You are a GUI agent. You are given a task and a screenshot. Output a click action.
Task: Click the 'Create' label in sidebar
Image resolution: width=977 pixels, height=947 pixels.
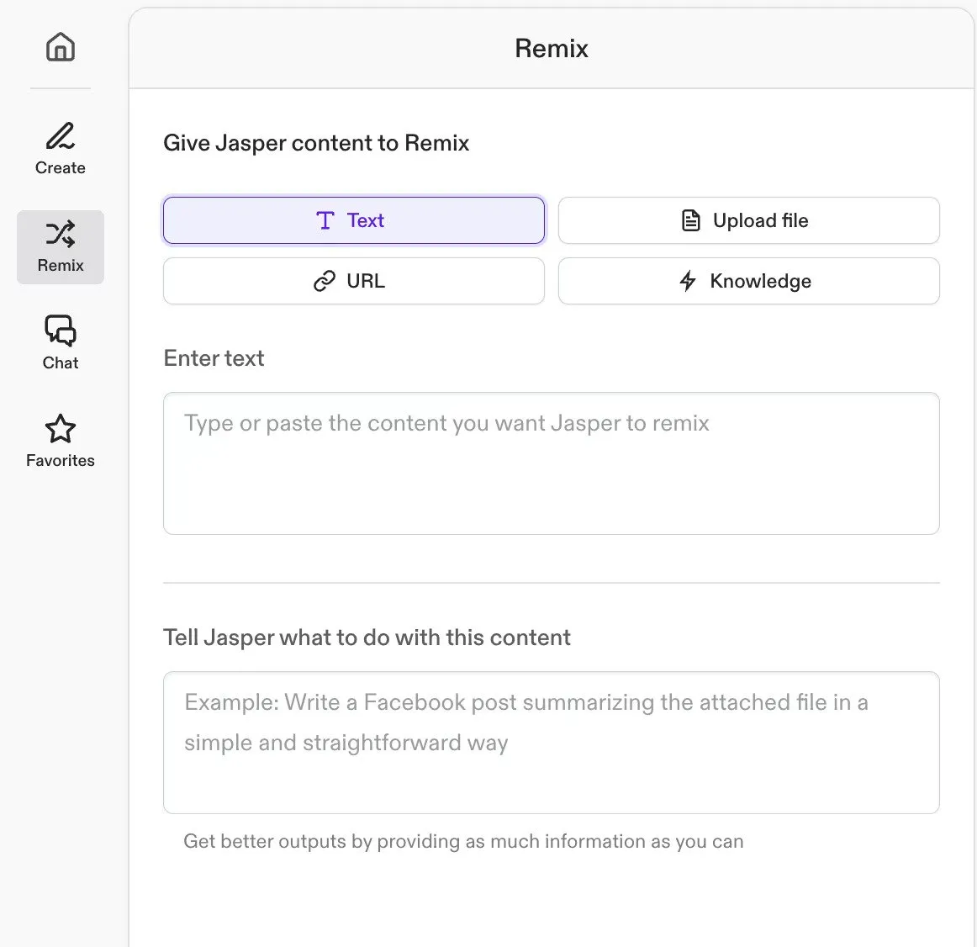tap(60, 168)
